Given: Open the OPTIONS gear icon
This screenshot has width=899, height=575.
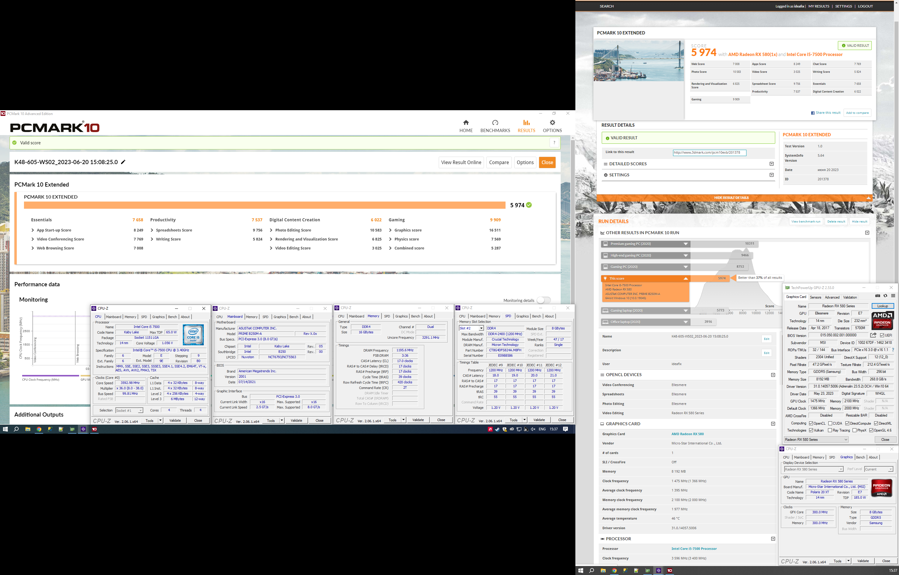Looking at the screenshot, I should (552, 122).
